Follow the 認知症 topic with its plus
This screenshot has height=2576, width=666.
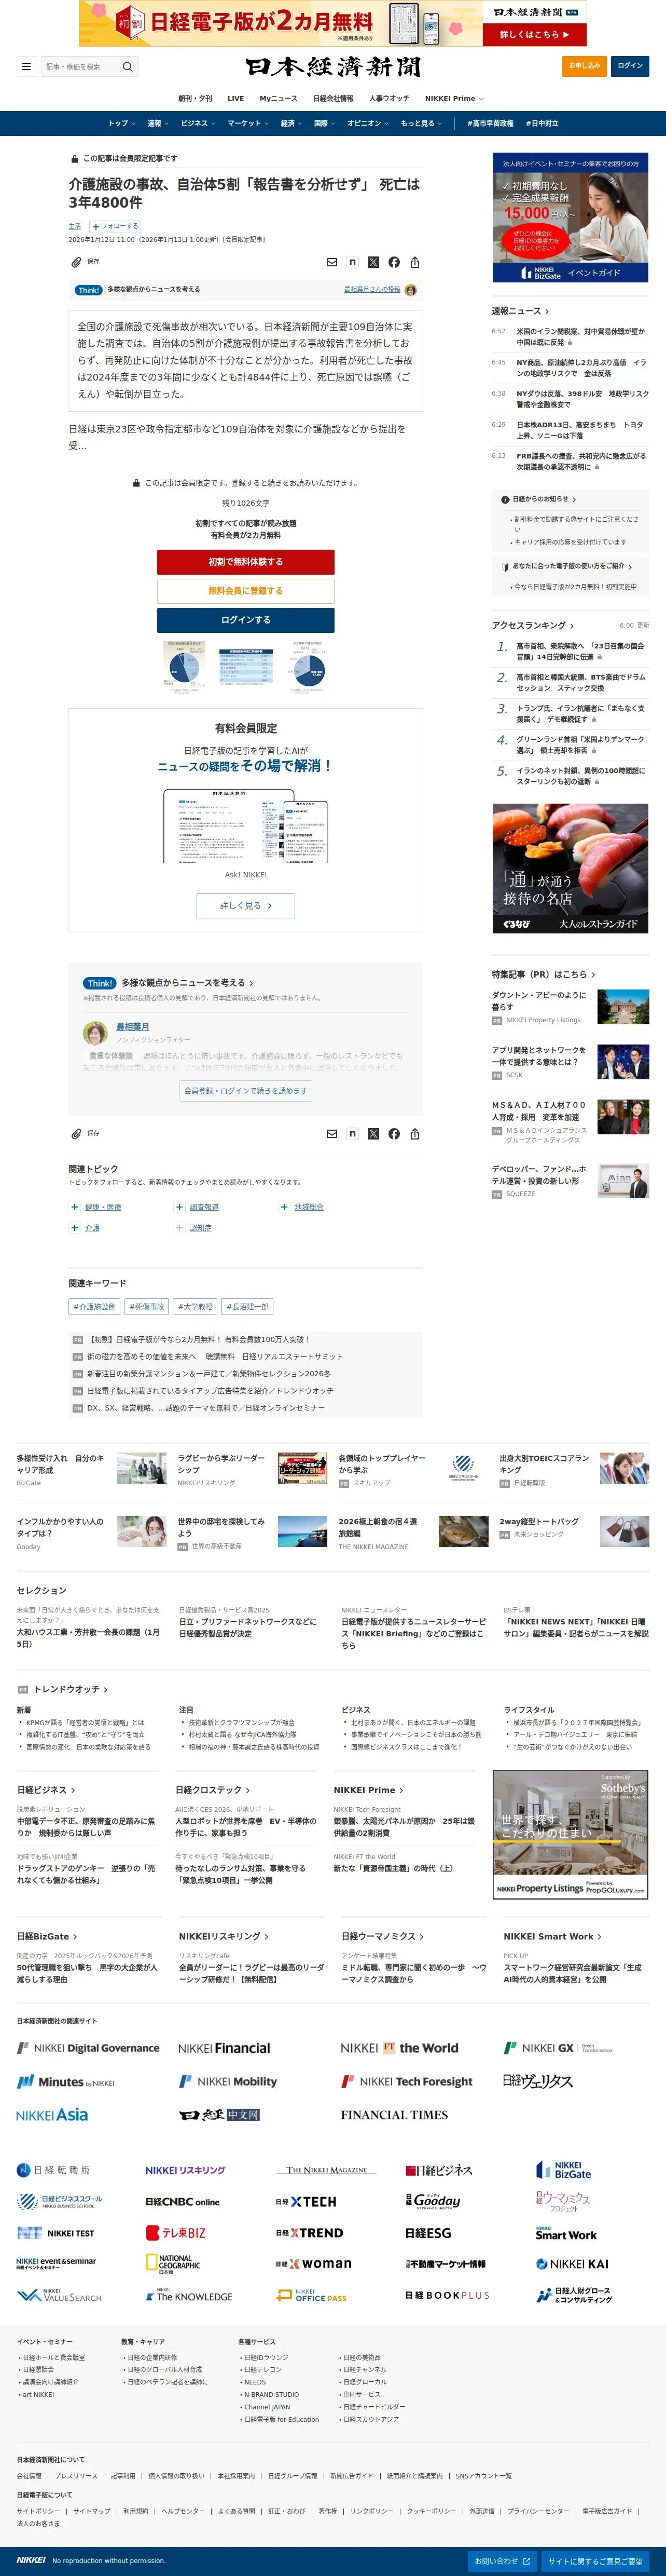180,1228
